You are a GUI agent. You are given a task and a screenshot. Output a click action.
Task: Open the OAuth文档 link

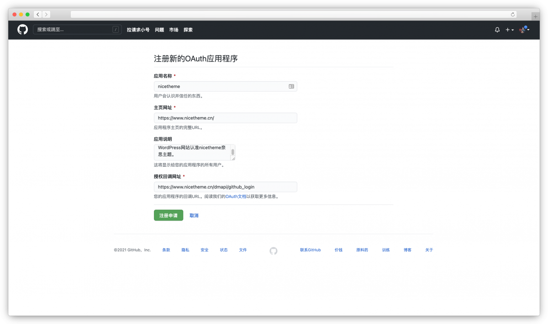click(236, 197)
